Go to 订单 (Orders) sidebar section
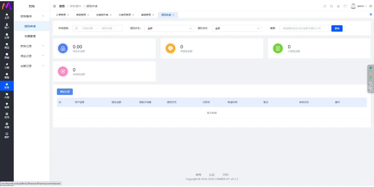 pos(7,36)
